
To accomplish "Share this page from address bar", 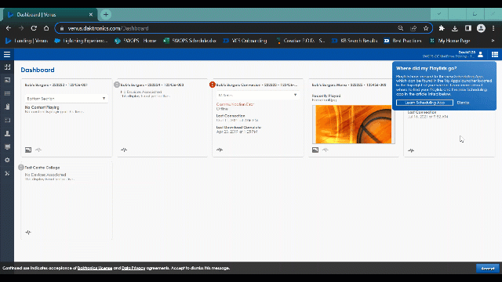I will pos(413,28).
